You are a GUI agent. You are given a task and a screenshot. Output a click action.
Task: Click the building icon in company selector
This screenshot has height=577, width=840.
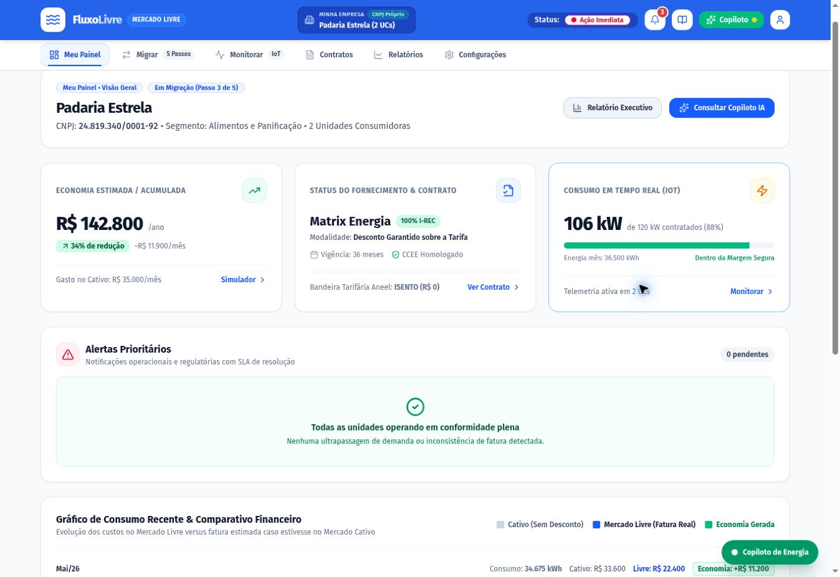[309, 20]
